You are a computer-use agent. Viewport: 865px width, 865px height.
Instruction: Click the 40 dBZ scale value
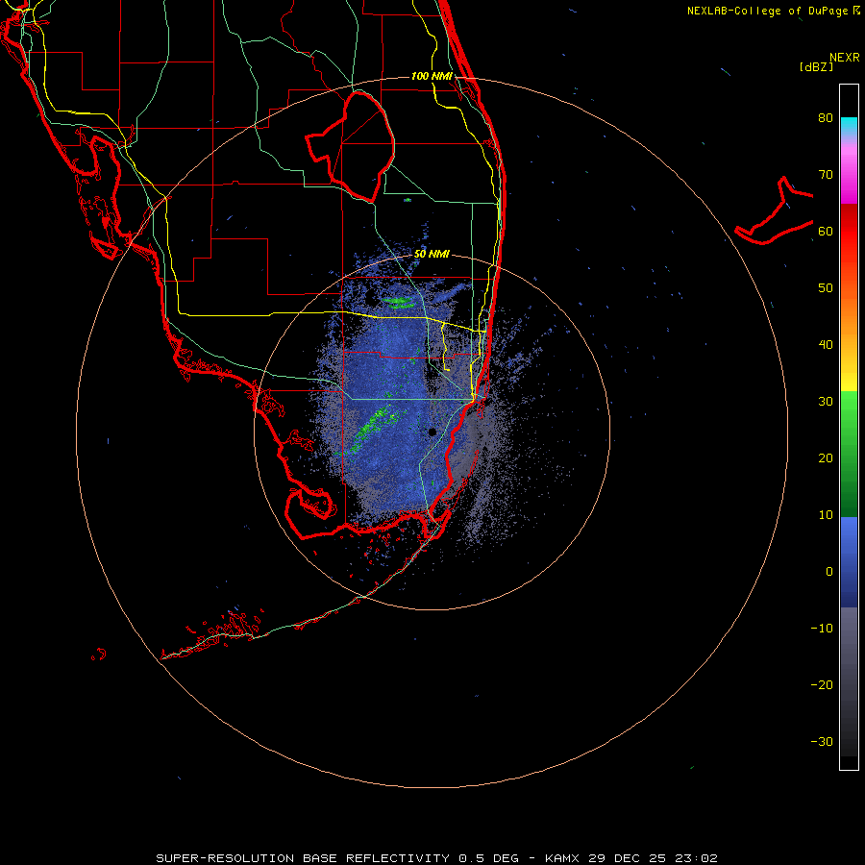click(826, 345)
